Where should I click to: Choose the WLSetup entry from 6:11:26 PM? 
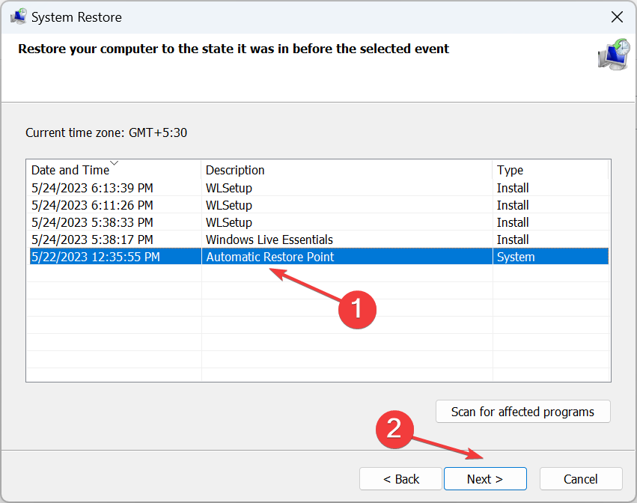229,205
